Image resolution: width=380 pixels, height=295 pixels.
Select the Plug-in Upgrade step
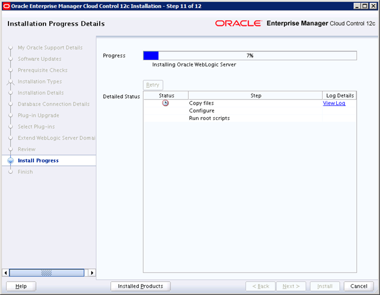38,115
